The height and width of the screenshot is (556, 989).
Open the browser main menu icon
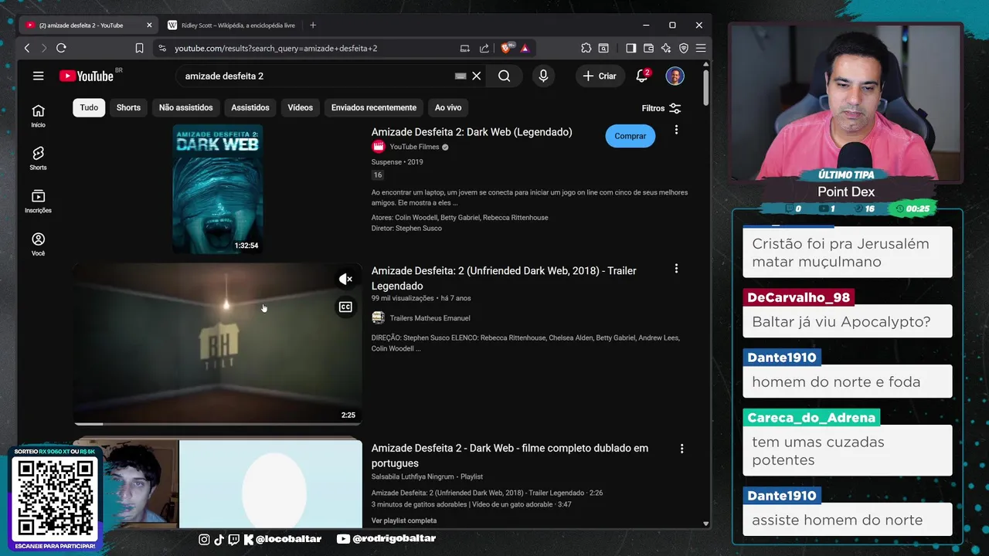700,48
